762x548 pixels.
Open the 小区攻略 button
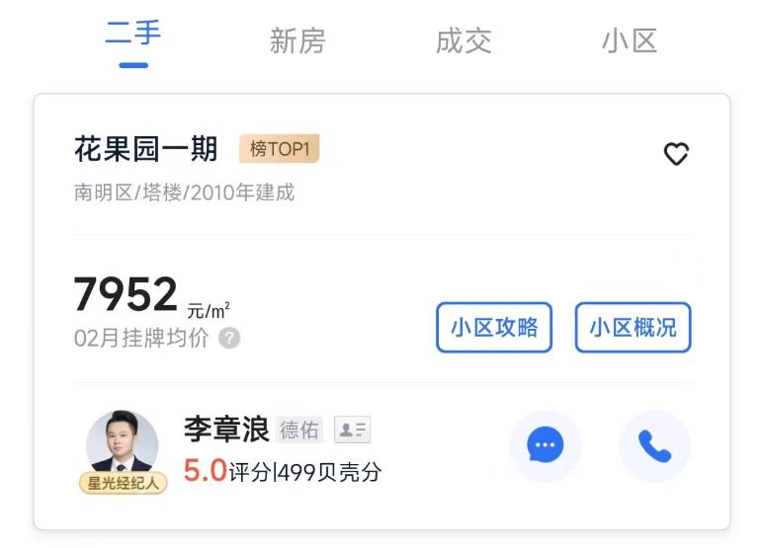tap(494, 327)
